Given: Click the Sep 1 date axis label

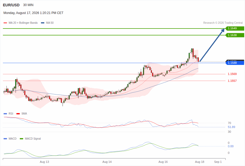Looking at the screenshot, I should point(218,162).
